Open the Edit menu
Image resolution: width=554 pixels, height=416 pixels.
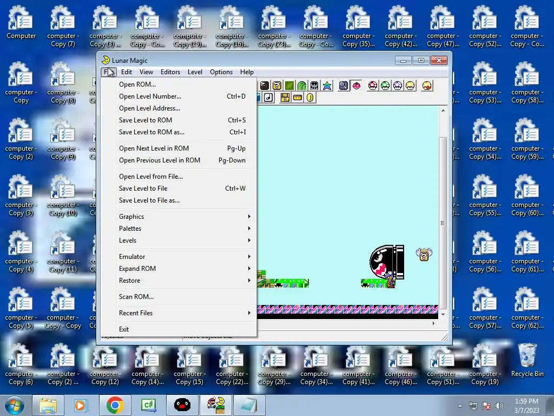pos(127,72)
